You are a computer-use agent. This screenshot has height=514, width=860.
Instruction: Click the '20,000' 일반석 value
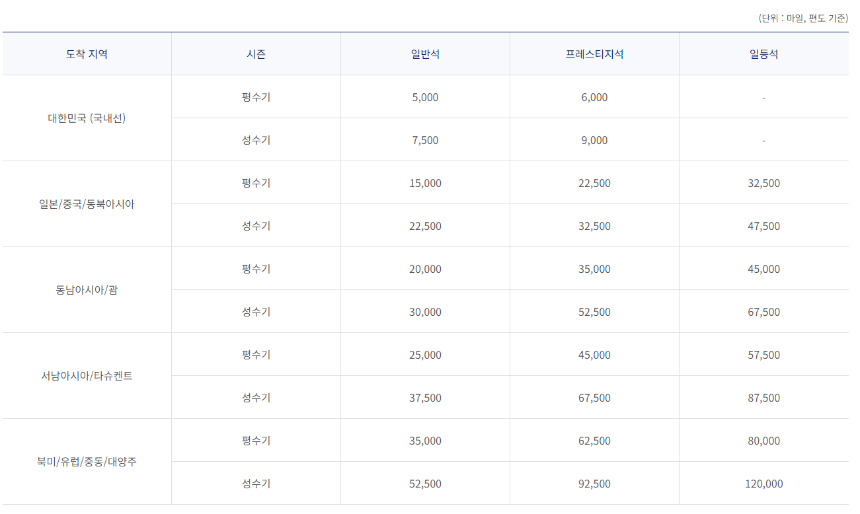coord(425,269)
